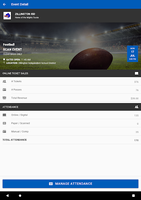Tap the Online Ticket Sales laptop icon
Image resolution: width=141 pixels, height=200 pixels.
point(137,73)
